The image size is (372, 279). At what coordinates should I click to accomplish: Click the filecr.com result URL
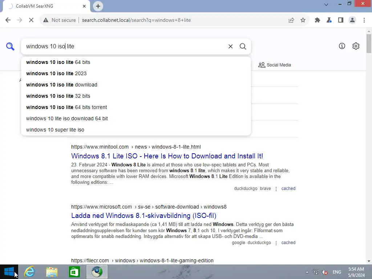pyautogui.click(x=142, y=260)
